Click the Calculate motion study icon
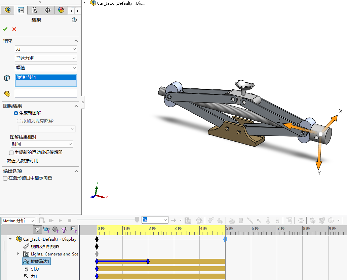The width and height of the screenshot is (347, 280). [x=42, y=221]
